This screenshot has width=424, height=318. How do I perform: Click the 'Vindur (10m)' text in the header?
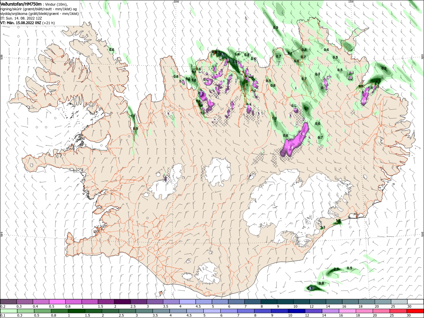[x=56, y=4]
